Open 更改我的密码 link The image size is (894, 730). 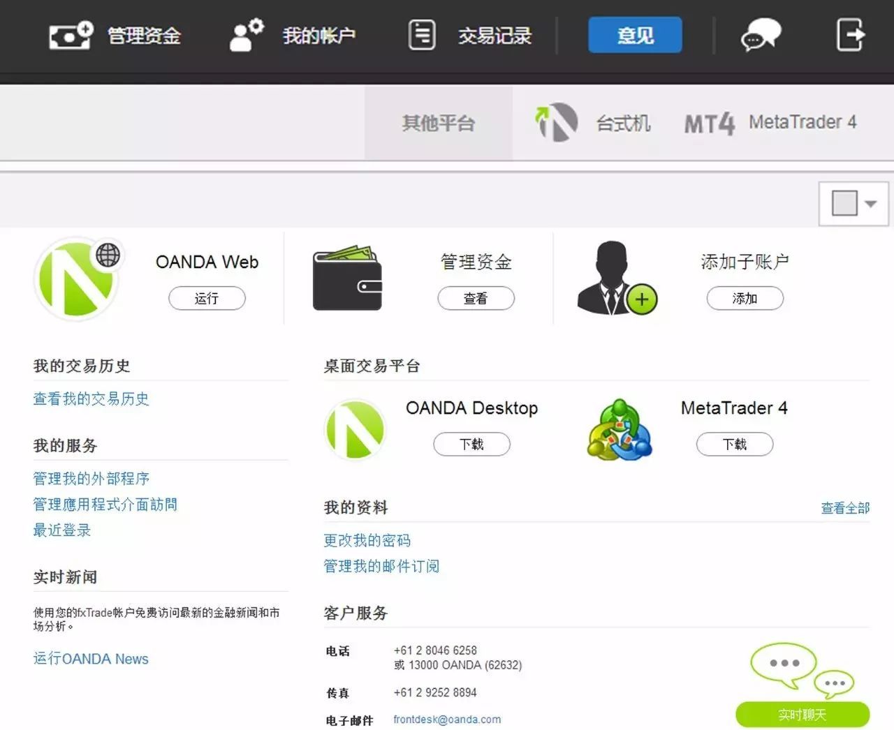(367, 540)
